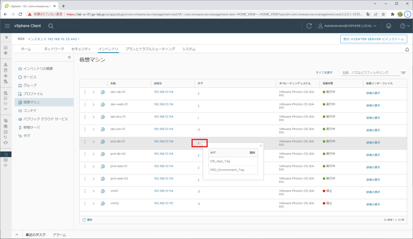Viewport: 413px width, 239px height.
Task: Expand the prd-db-02 row
Action: pyautogui.click(x=93, y=154)
